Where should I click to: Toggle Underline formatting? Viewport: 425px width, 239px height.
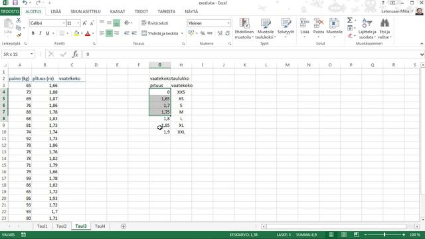(47, 33)
